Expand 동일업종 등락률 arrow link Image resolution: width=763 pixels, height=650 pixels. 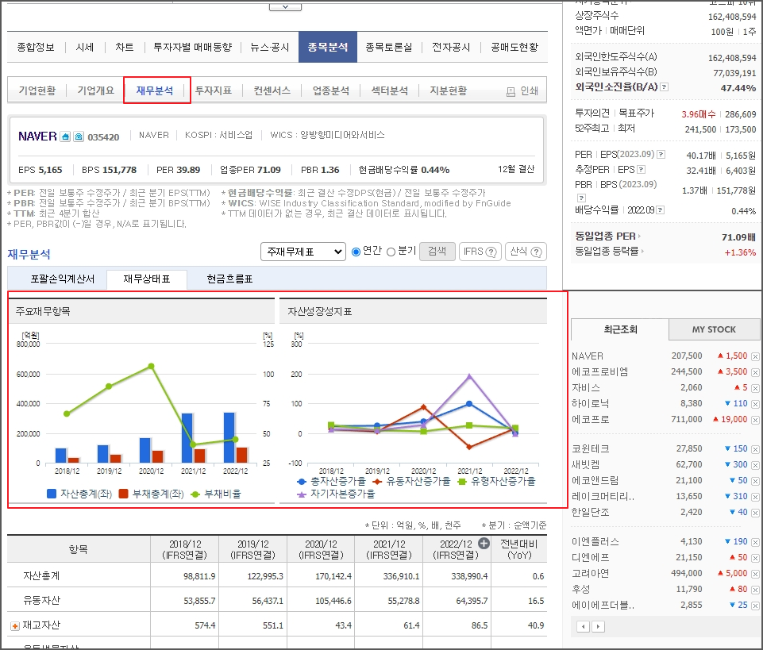click(642, 251)
